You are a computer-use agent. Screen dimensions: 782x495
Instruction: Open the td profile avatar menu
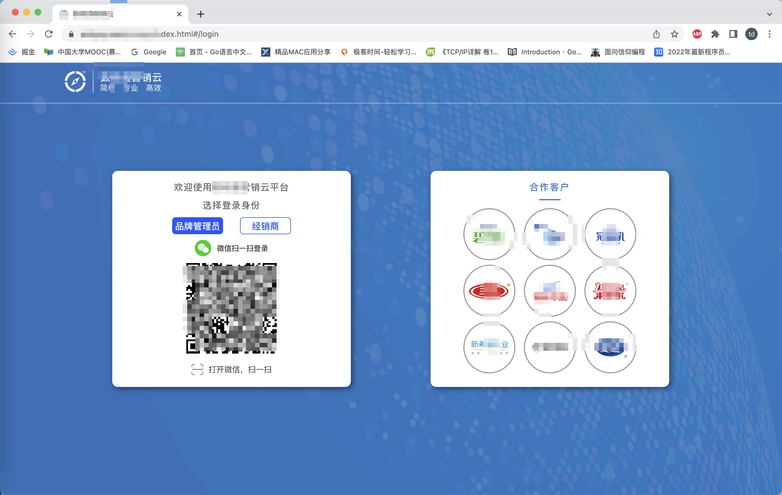pos(751,34)
